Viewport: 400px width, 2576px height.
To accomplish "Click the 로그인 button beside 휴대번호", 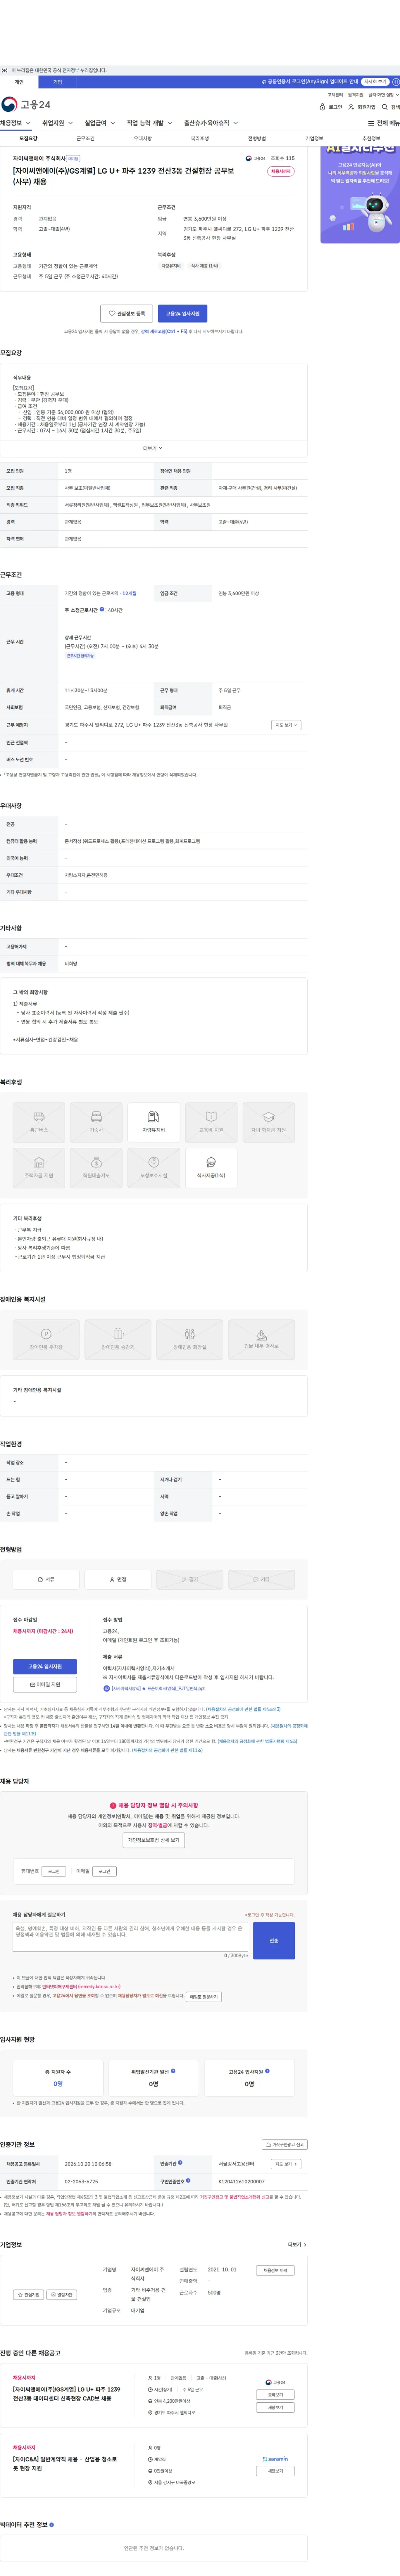I will [x=54, y=1871].
